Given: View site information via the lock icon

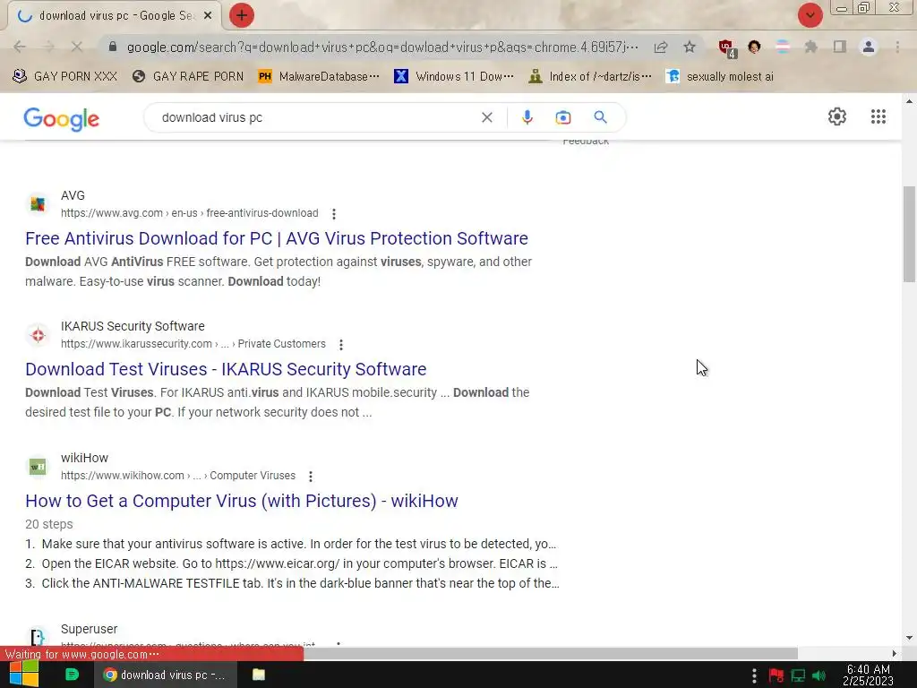Looking at the screenshot, I should point(113,47).
